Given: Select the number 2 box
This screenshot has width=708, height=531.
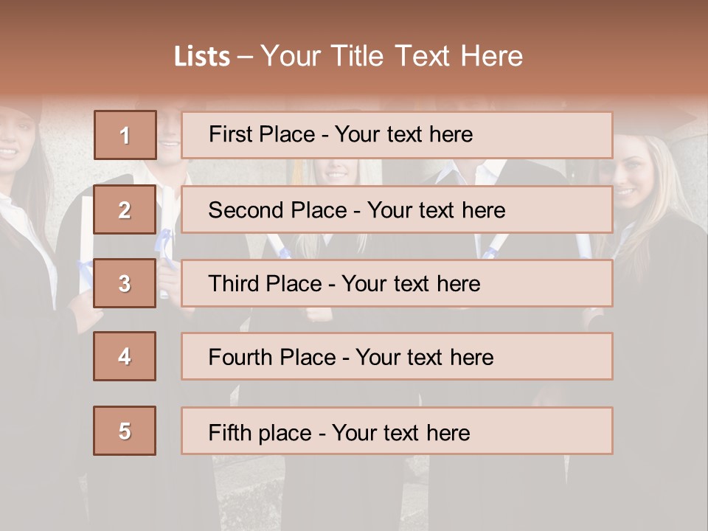Looking at the screenshot, I should (125, 209).
